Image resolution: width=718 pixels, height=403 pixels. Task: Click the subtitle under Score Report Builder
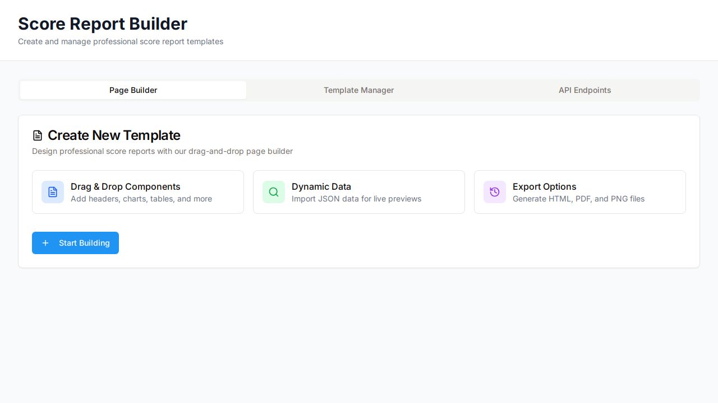(x=121, y=41)
